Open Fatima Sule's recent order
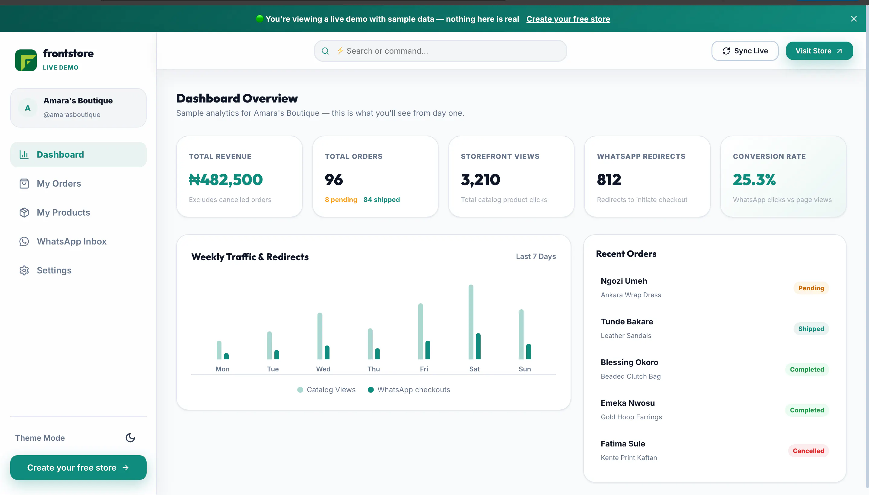This screenshot has height=495, width=869. coord(715,450)
